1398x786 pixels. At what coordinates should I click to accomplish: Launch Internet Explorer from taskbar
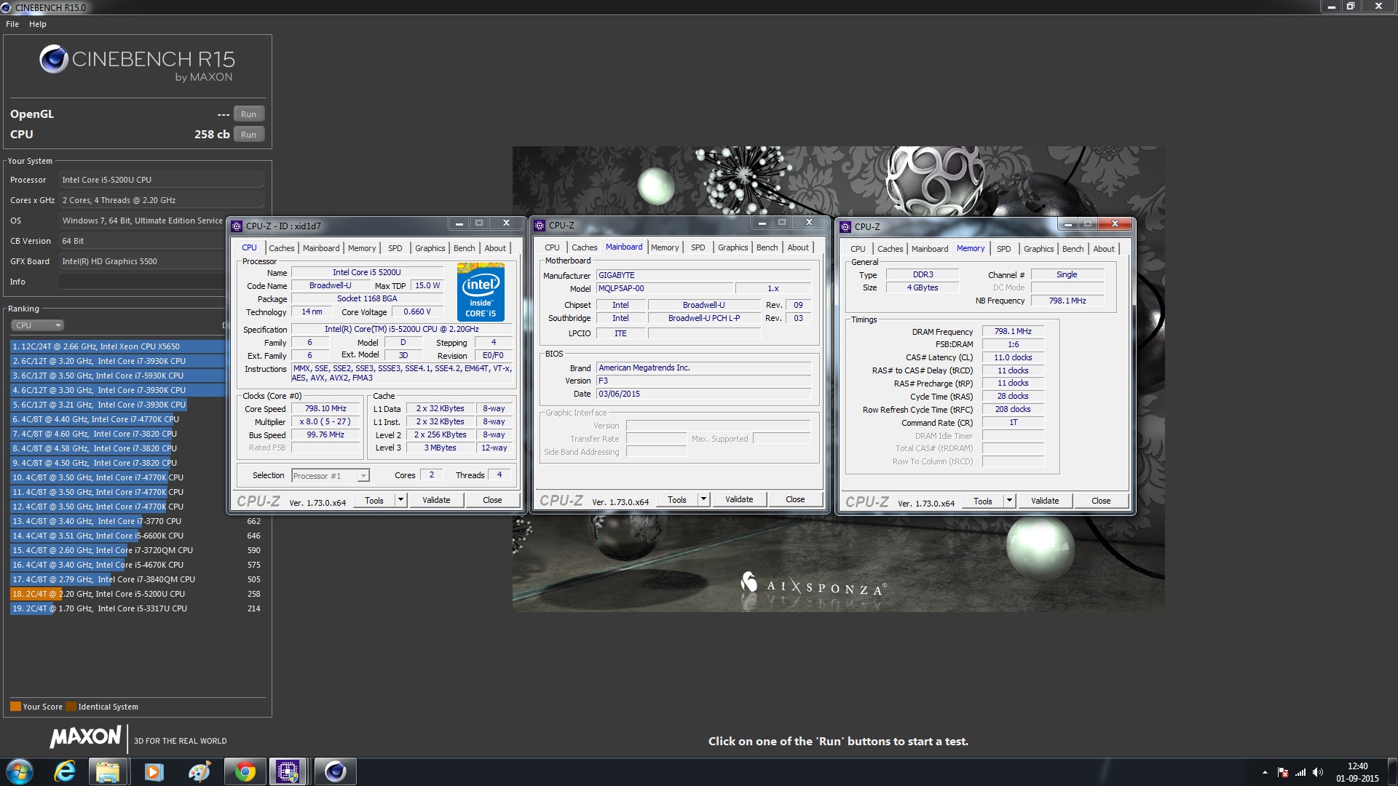66,771
